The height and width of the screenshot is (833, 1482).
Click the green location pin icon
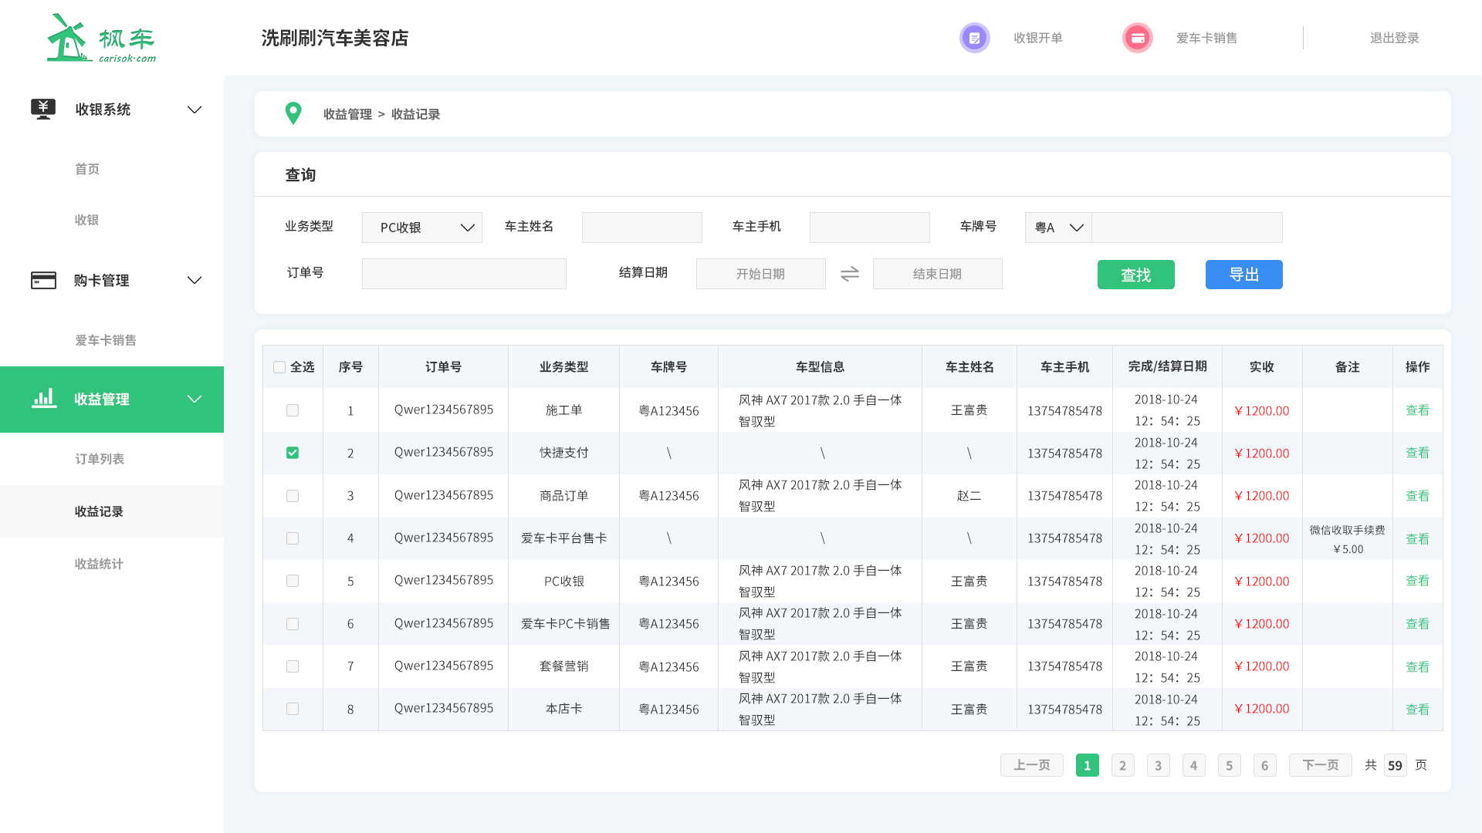(293, 113)
